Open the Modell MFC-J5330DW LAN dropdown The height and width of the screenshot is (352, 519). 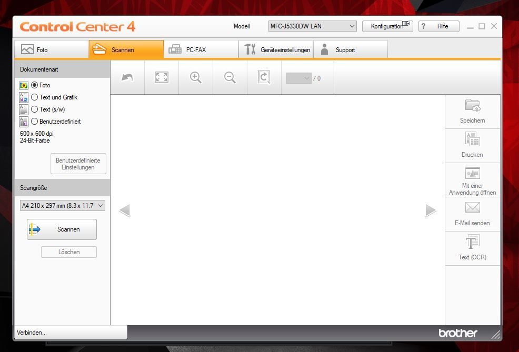(x=313, y=26)
